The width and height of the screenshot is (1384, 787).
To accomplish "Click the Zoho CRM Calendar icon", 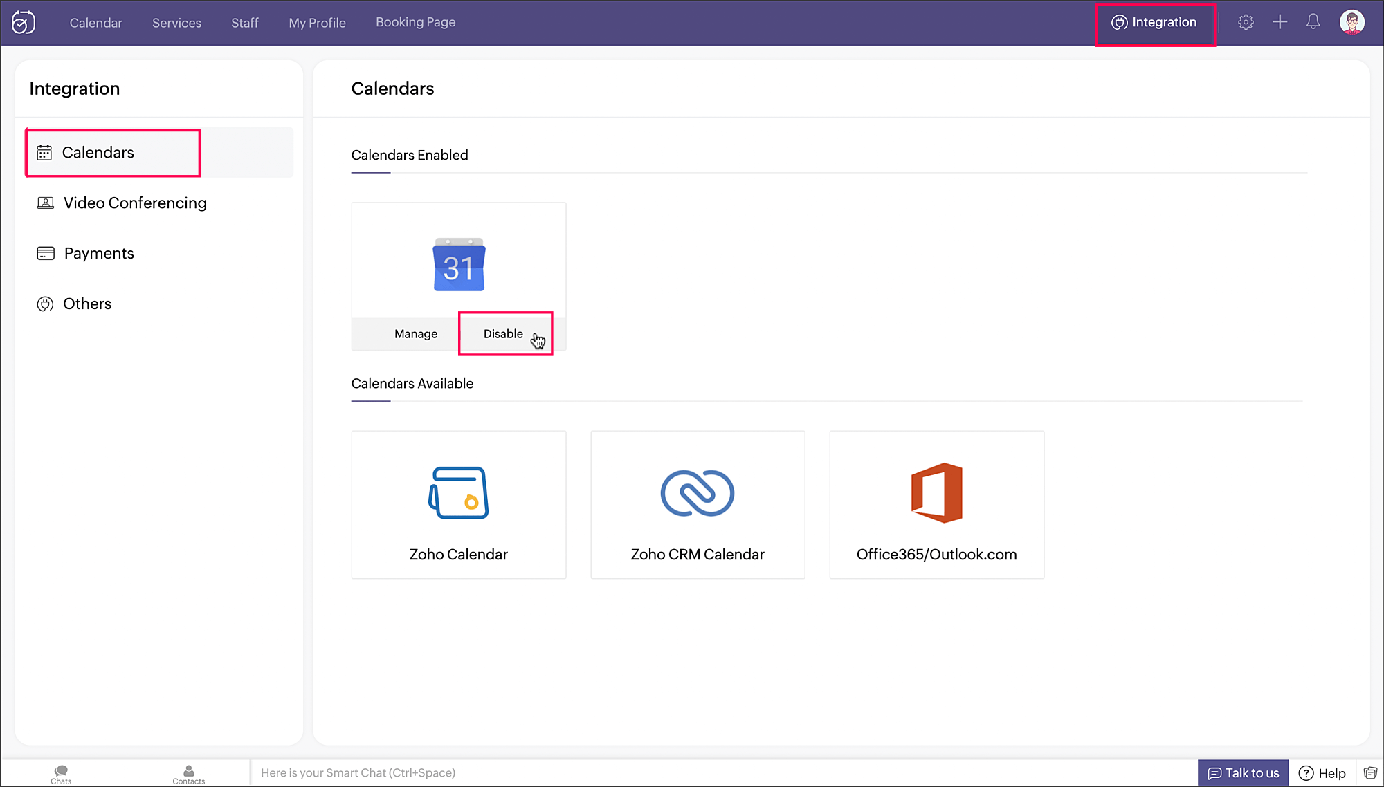I will coord(698,493).
